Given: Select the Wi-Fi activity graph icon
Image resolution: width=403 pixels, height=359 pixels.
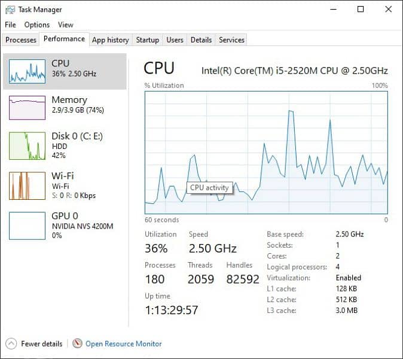Looking at the screenshot, I should (27, 185).
